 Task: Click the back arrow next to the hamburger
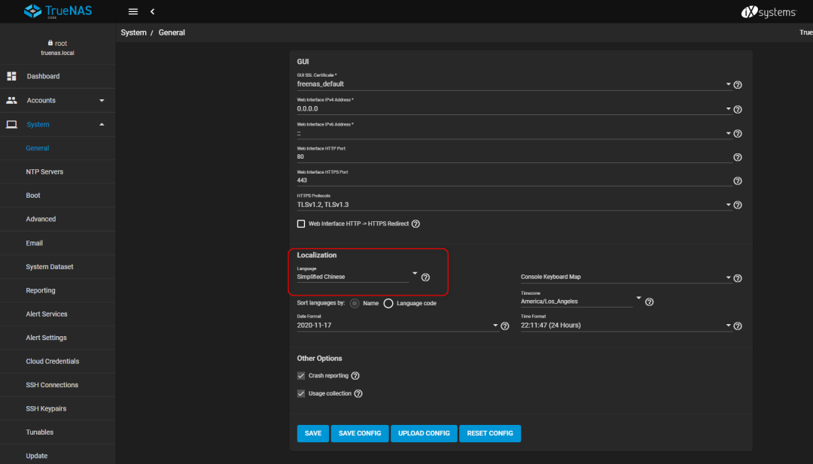tap(153, 11)
